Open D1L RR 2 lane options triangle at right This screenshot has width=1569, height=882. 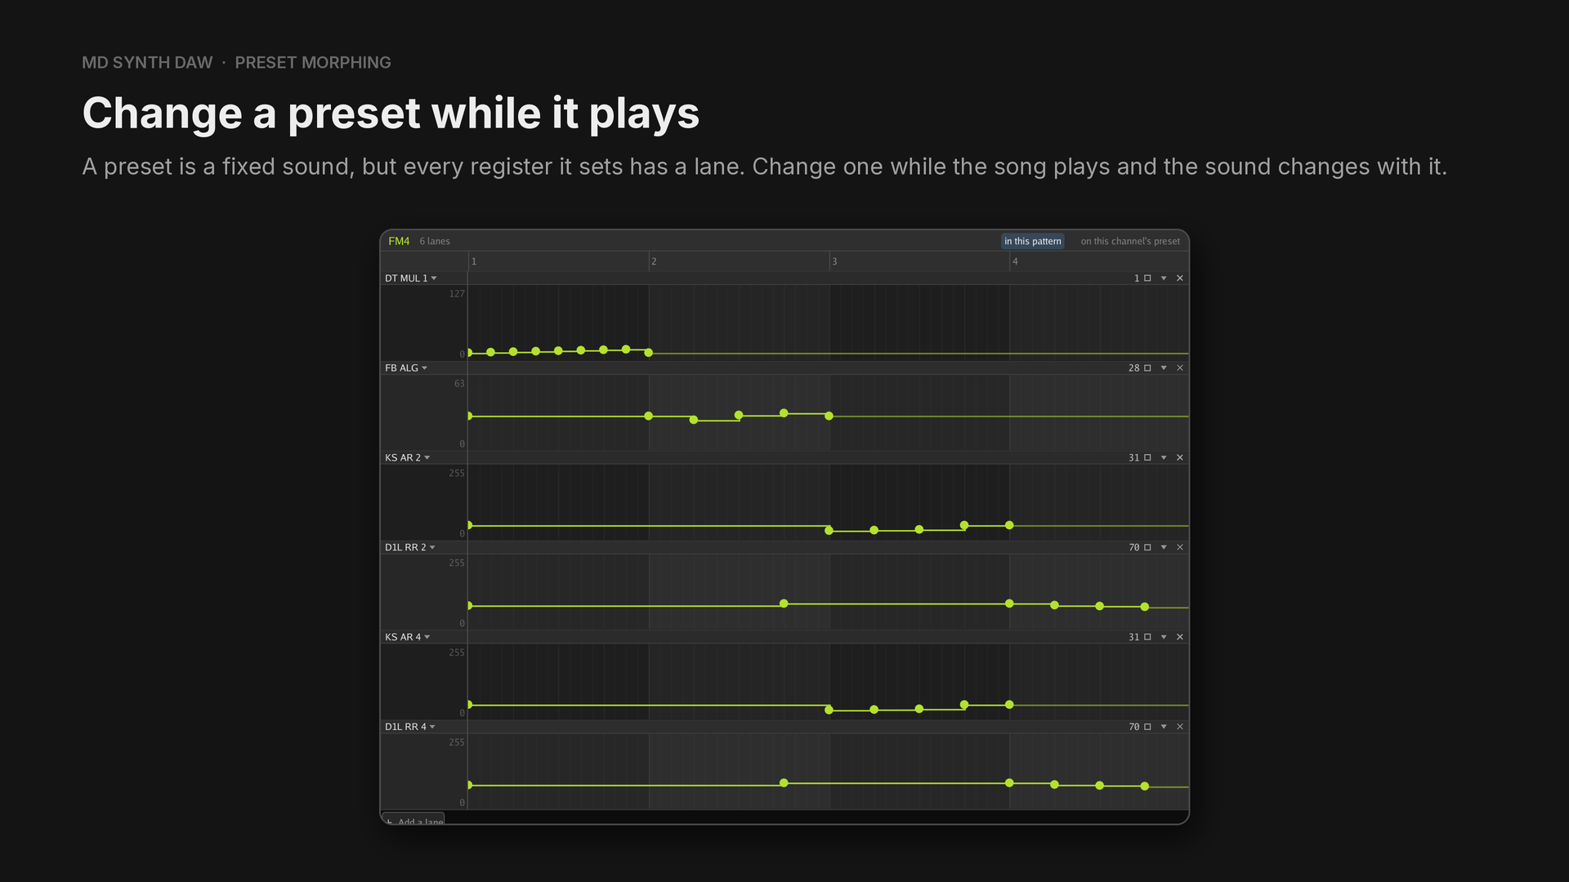1164,547
